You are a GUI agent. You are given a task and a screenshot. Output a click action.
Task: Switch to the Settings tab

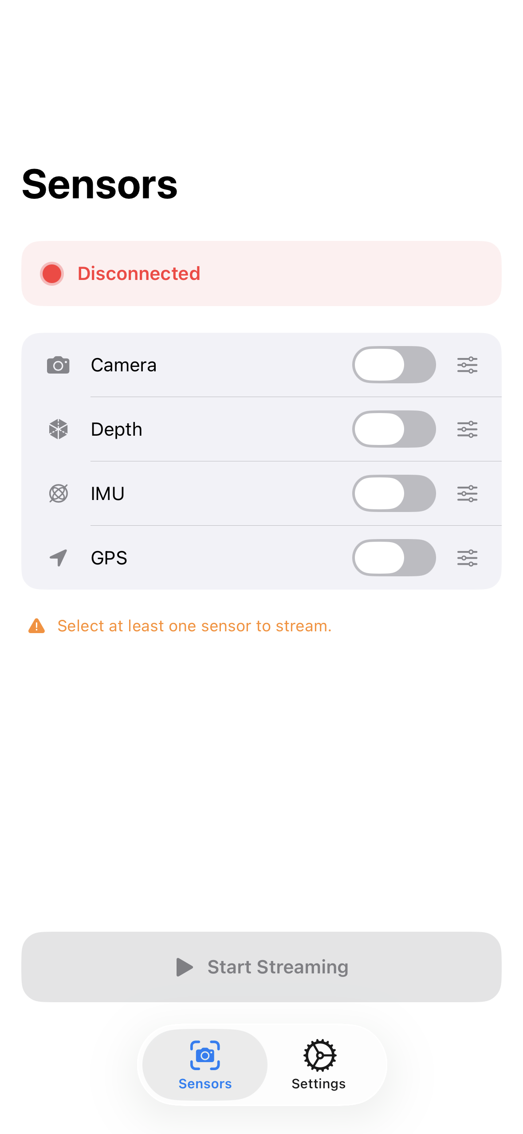pyautogui.click(x=319, y=1064)
